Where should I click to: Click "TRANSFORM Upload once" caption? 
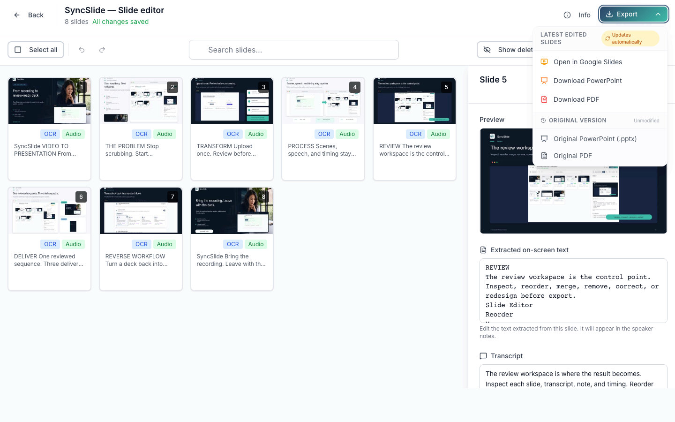[x=226, y=150]
